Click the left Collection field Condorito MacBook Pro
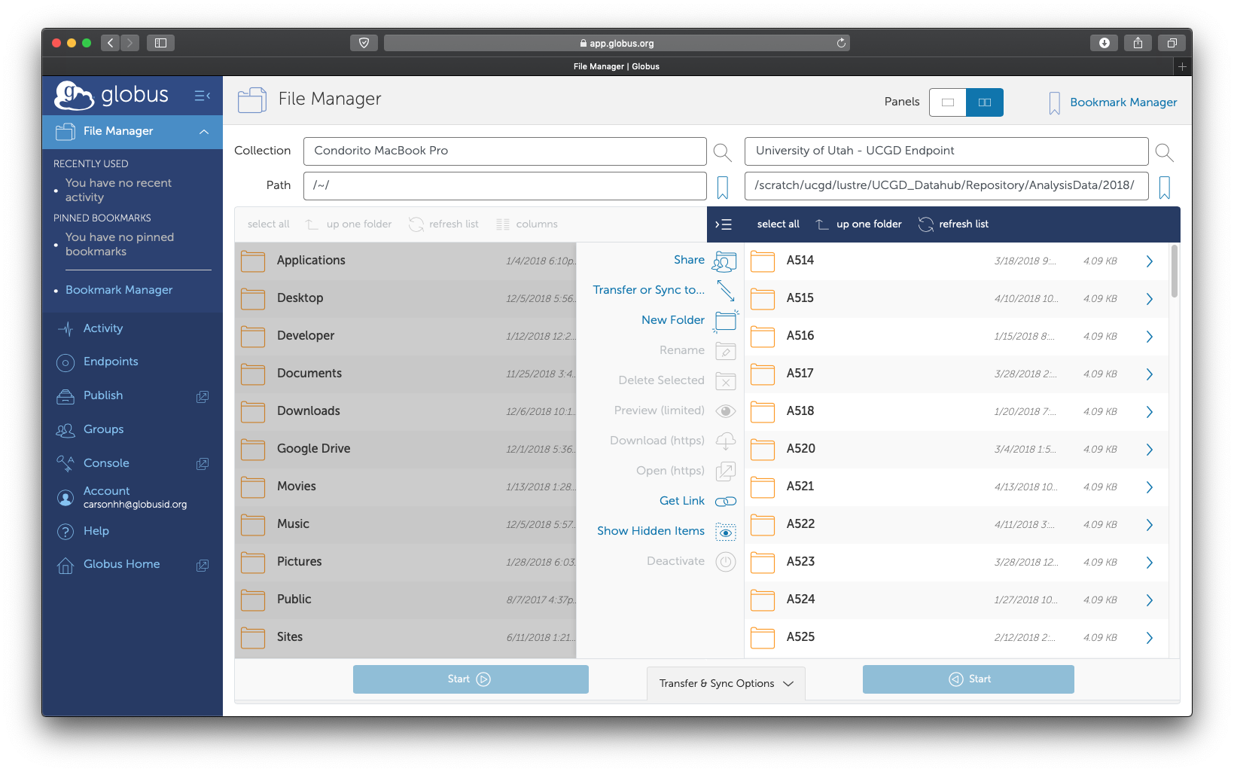1234x772 pixels. (504, 151)
